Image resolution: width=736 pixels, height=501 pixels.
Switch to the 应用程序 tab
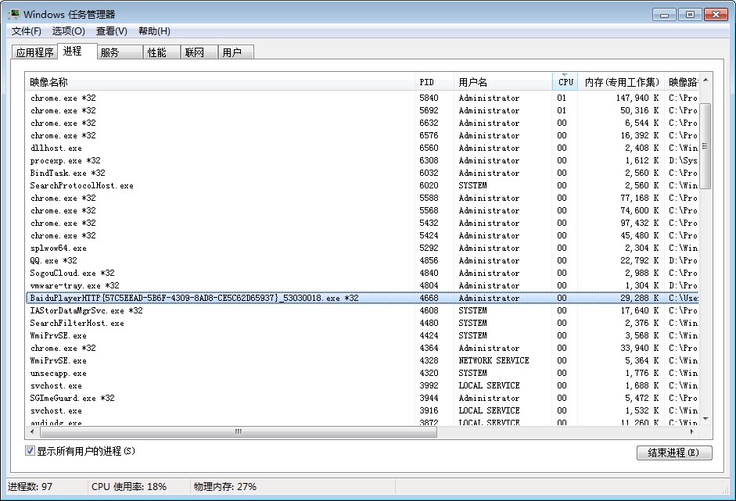[34, 52]
